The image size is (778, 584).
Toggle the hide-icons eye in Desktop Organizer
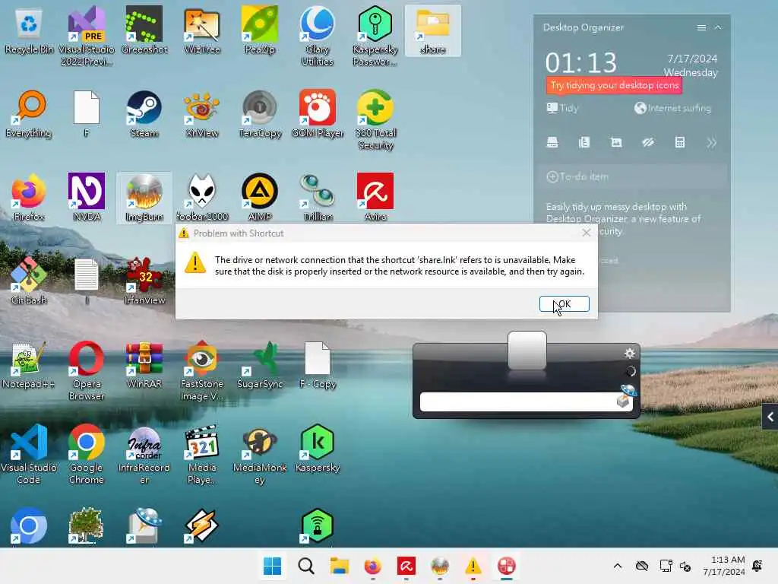647,142
